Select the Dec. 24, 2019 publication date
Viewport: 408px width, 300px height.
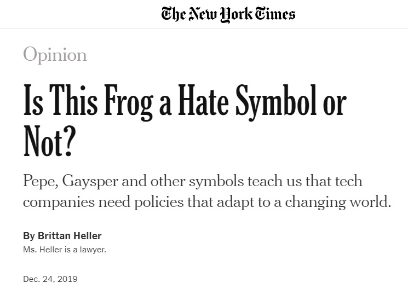(x=50, y=279)
